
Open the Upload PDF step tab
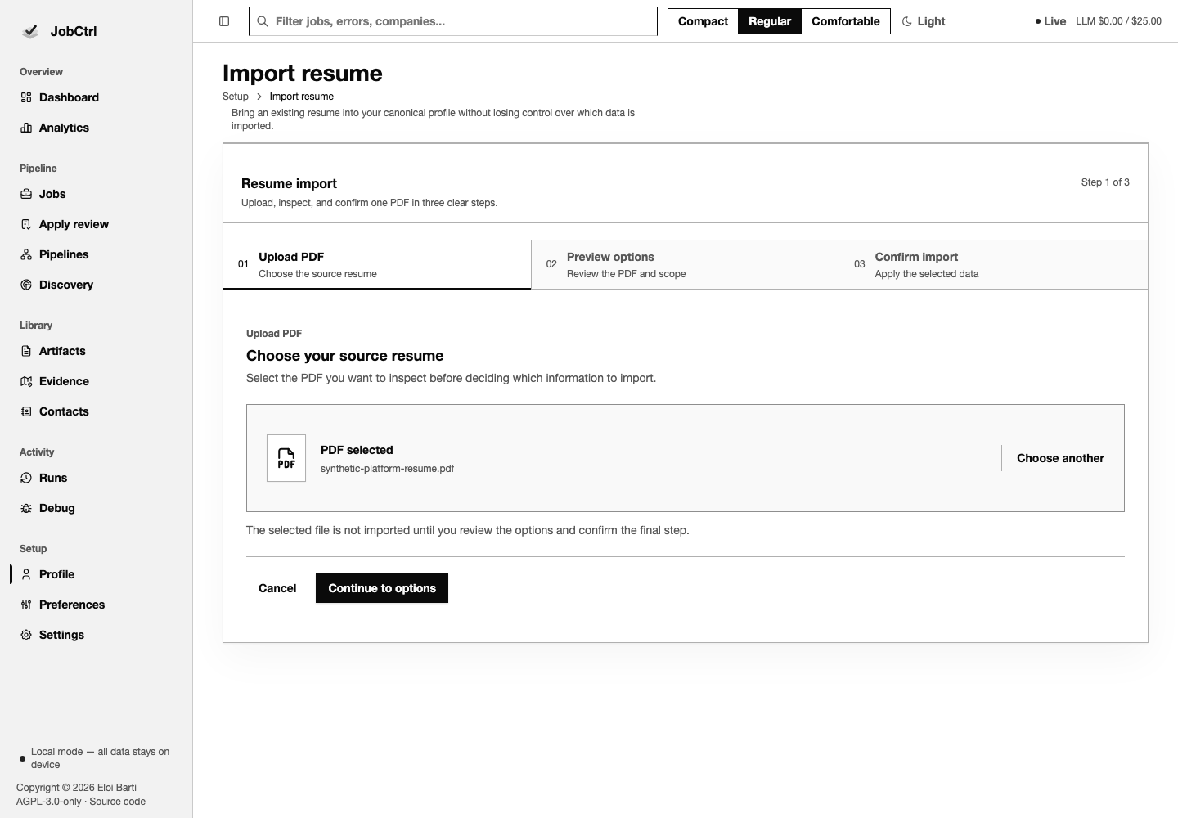[x=377, y=264]
